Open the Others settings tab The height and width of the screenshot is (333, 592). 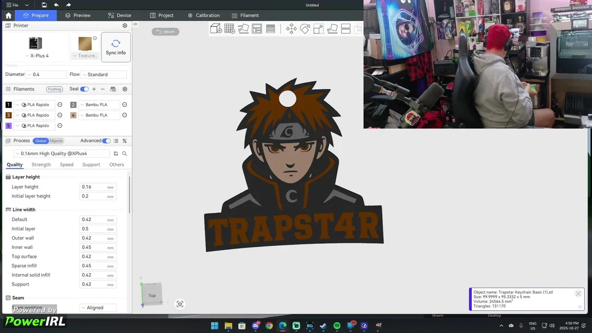tap(117, 165)
